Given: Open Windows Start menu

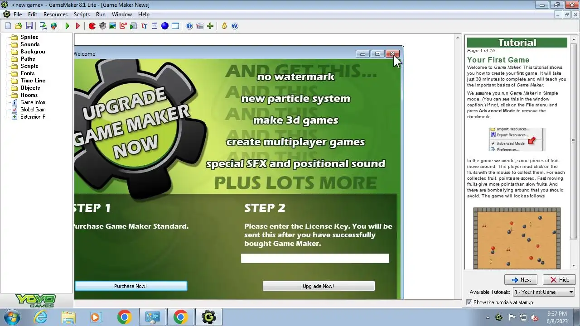Looking at the screenshot, I should pyautogui.click(x=11, y=317).
